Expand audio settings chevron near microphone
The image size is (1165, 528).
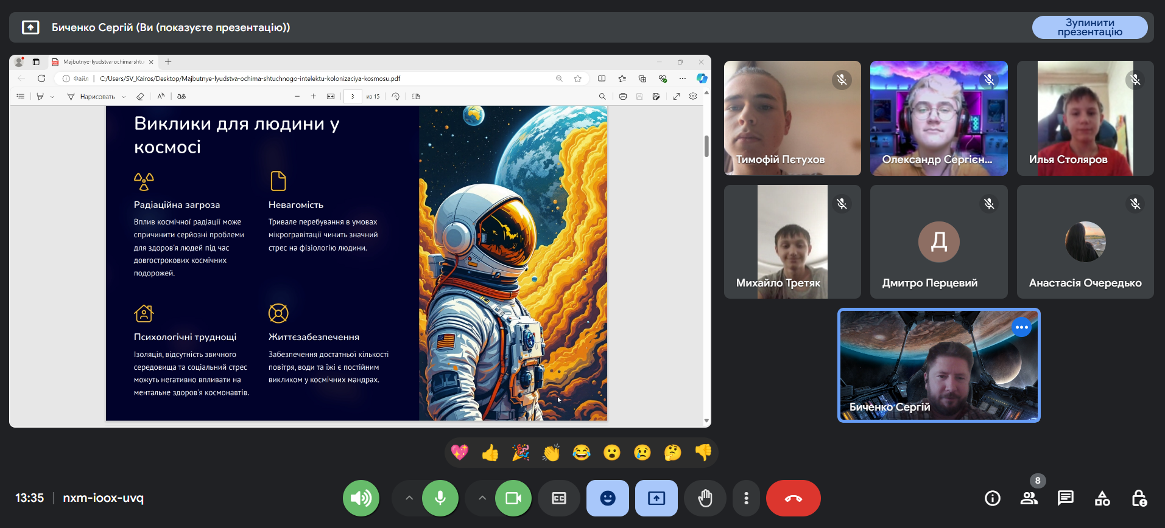409,498
